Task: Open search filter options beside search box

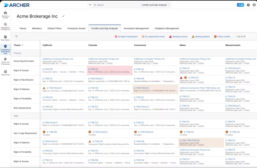Action: [x=90, y=5]
